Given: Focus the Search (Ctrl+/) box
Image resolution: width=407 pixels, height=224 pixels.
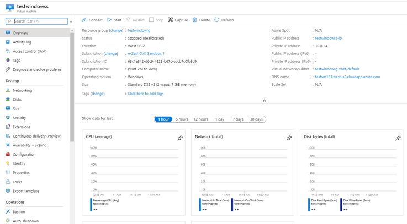Looking at the screenshot, I should (36, 21).
